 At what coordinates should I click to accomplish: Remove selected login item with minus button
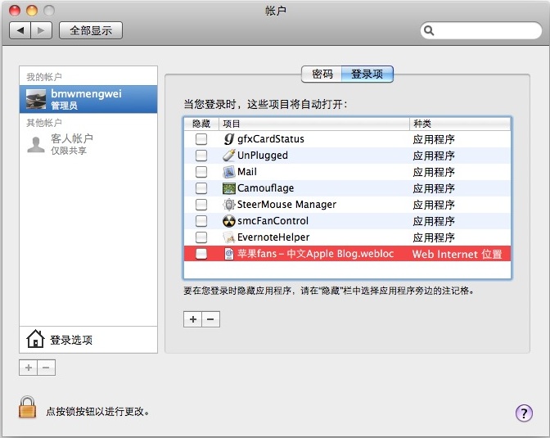coord(211,319)
